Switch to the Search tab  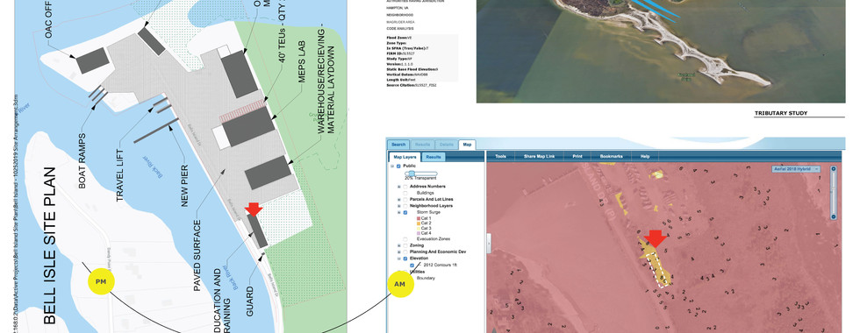click(x=398, y=145)
